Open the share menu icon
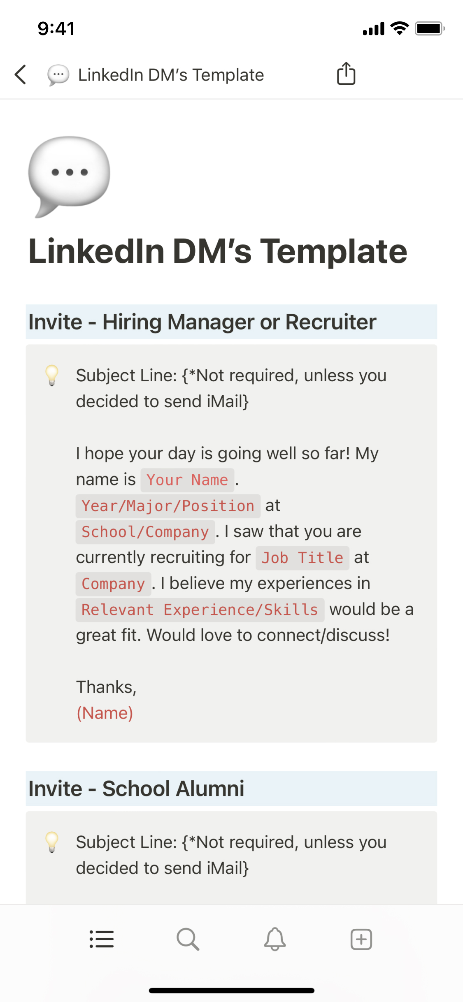The width and height of the screenshot is (463, 1002). click(x=346, y=74)
